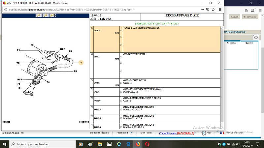Click the Contactez-nous link
Screen dimensions: 264x148
point(168,133)
